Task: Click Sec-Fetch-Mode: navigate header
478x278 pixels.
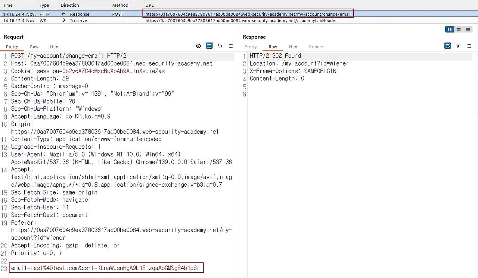Action: tap(50, 200)
